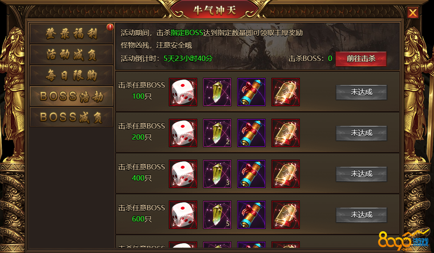
Task: Select the dice reward in the 600 BOSS row
Action: pos(183,215)
